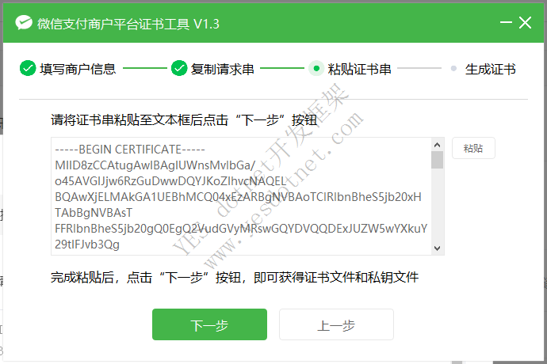Viewport: 547px width, 364px height.
Task: Click the '29tIFJvb3Qg' line
Action: [87, 245]
